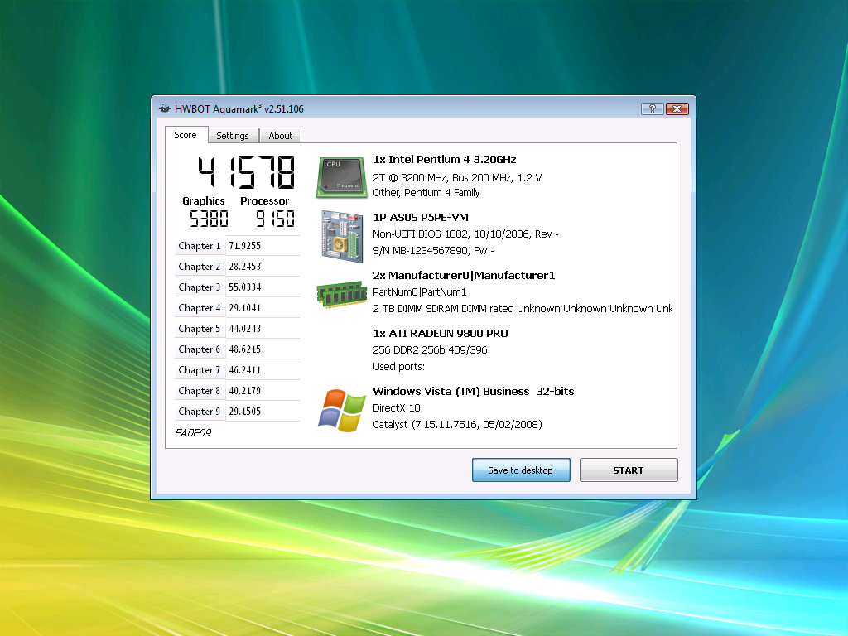Select the Chapter 7 value 46.2411

tap(245, 370)
